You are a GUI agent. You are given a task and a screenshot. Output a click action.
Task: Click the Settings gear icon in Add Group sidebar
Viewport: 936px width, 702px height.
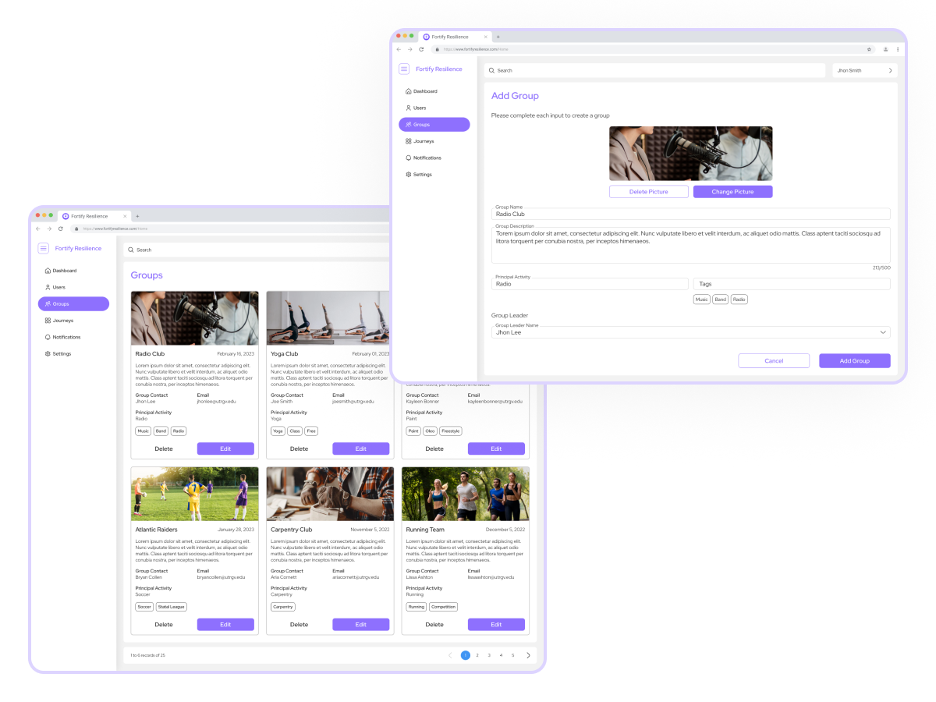[409, 175]
